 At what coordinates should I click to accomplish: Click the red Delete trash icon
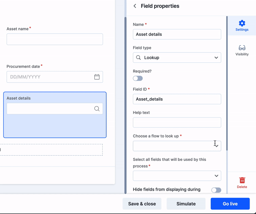[x=242, y=180]
